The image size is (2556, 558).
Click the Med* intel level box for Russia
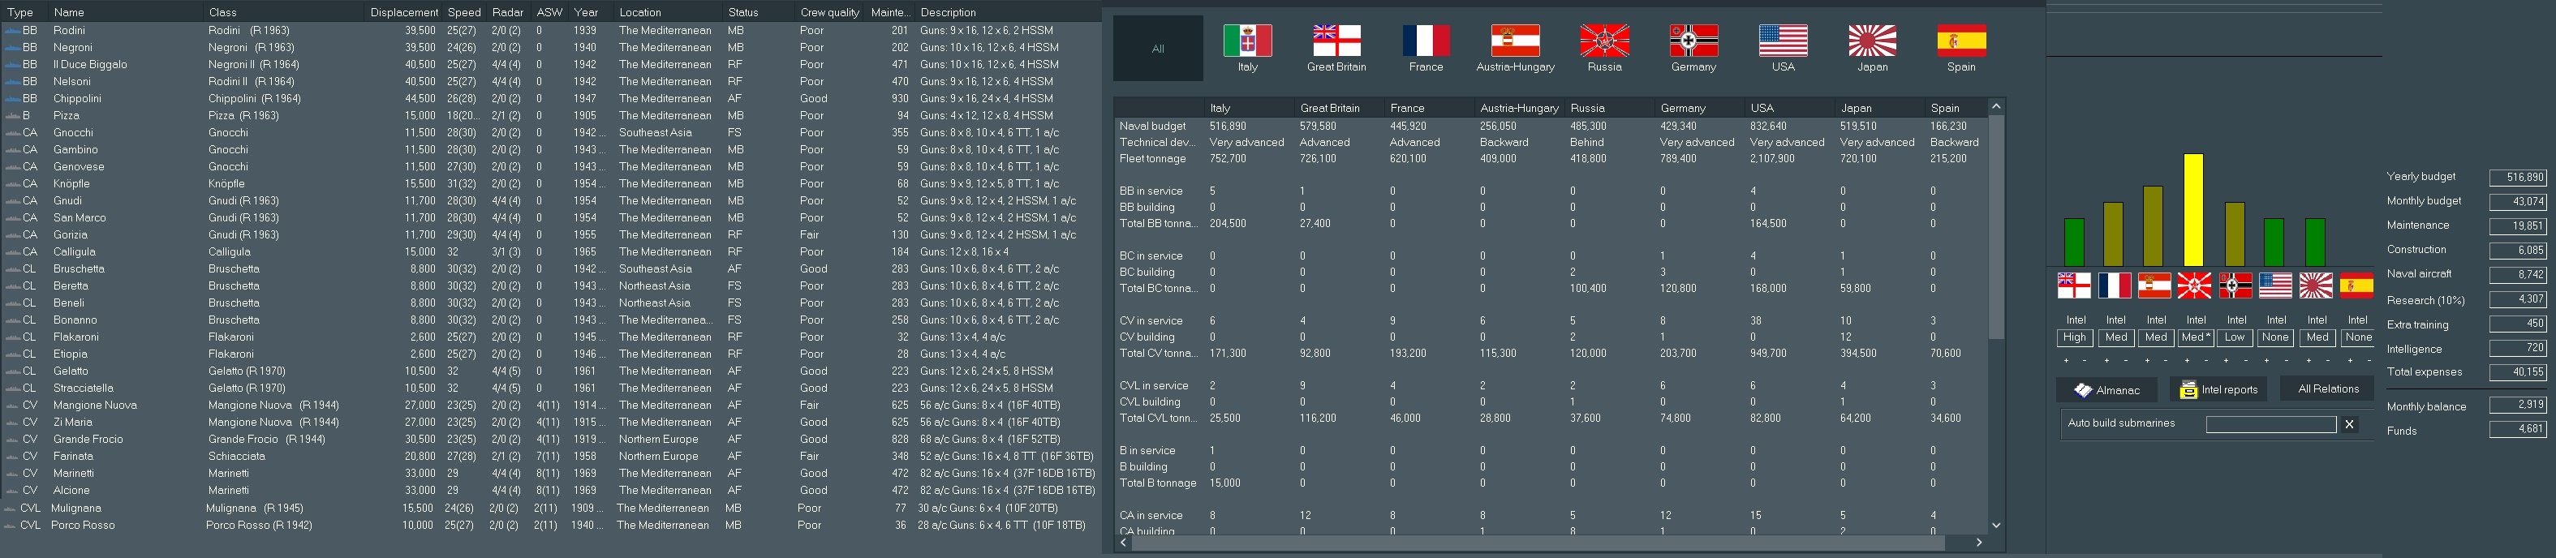pos(2195,338)
